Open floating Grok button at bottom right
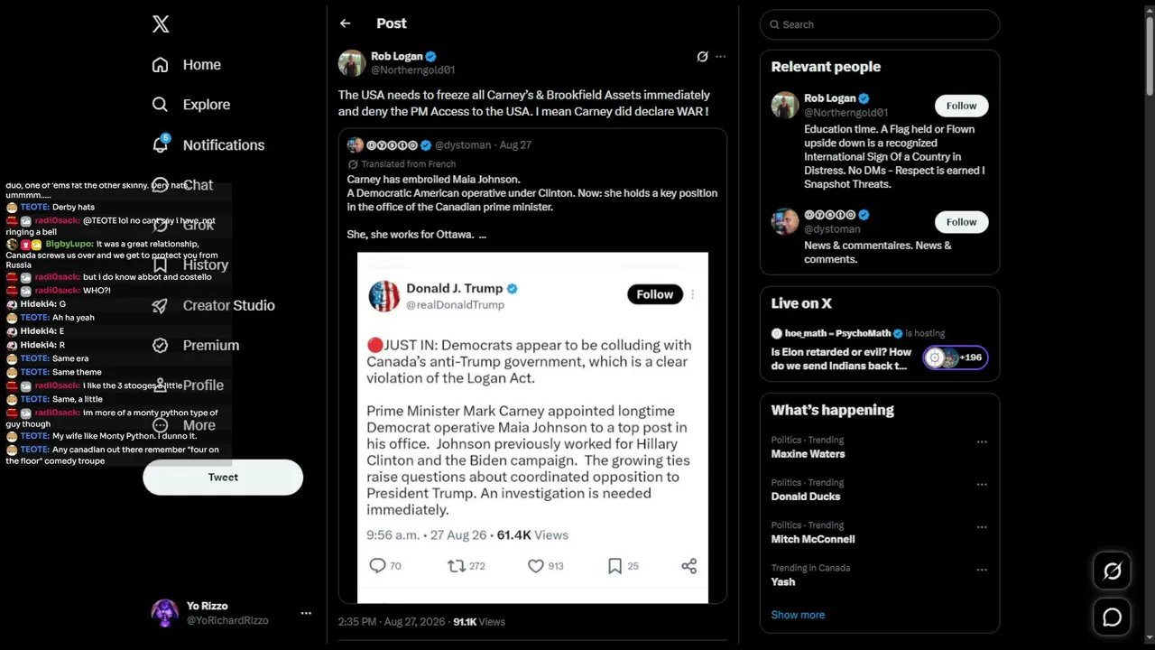Screen dimensions: 1155x650 [x=1112, y=571]
